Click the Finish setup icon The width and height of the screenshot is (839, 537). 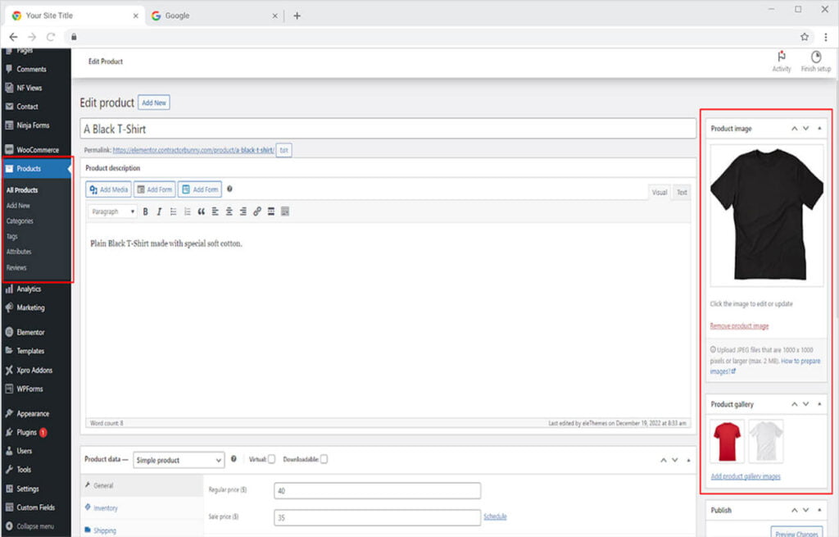click(815, 57)
